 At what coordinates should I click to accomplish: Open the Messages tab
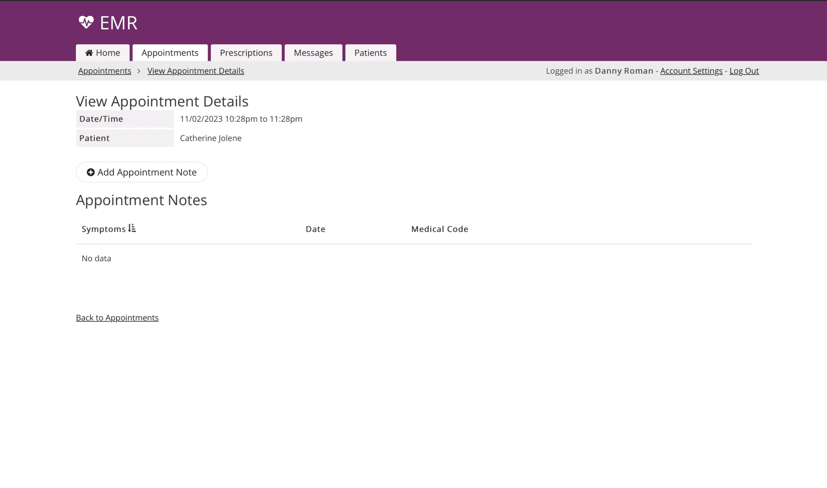[x=313, y=53]
